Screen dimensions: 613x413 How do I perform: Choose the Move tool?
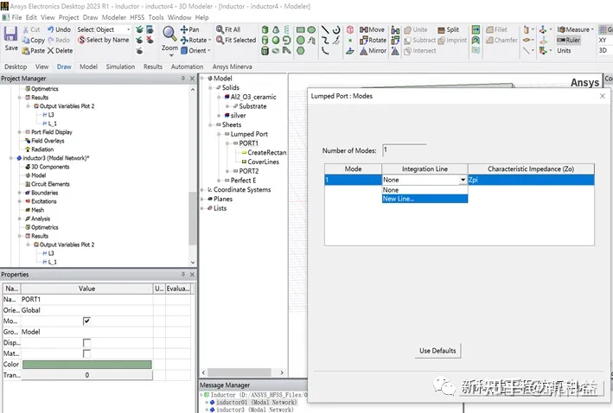click(x=372, y=29)
